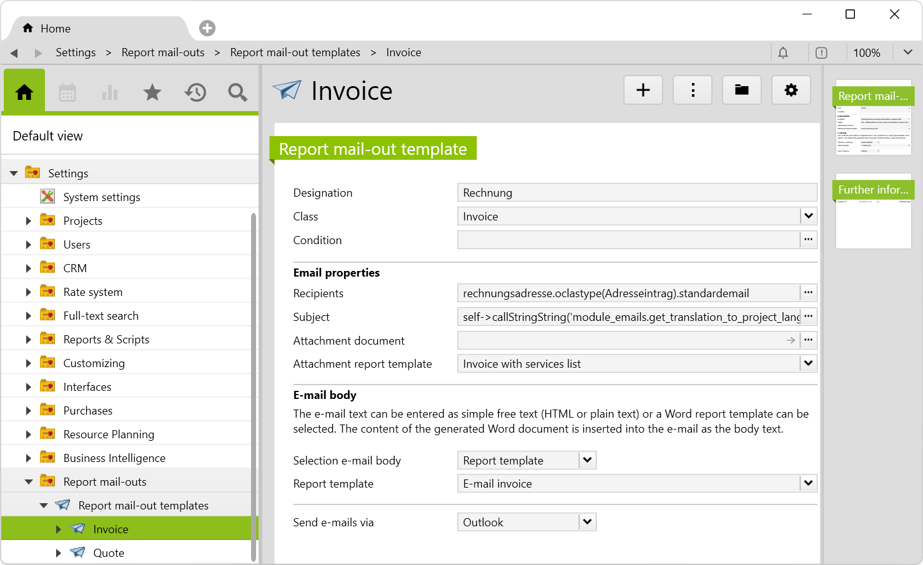
Task: Open the calendar view icon
Action: point(67,93)
